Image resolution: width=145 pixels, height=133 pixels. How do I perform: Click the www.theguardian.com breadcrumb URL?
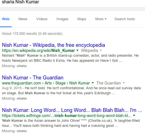point(46,83)
